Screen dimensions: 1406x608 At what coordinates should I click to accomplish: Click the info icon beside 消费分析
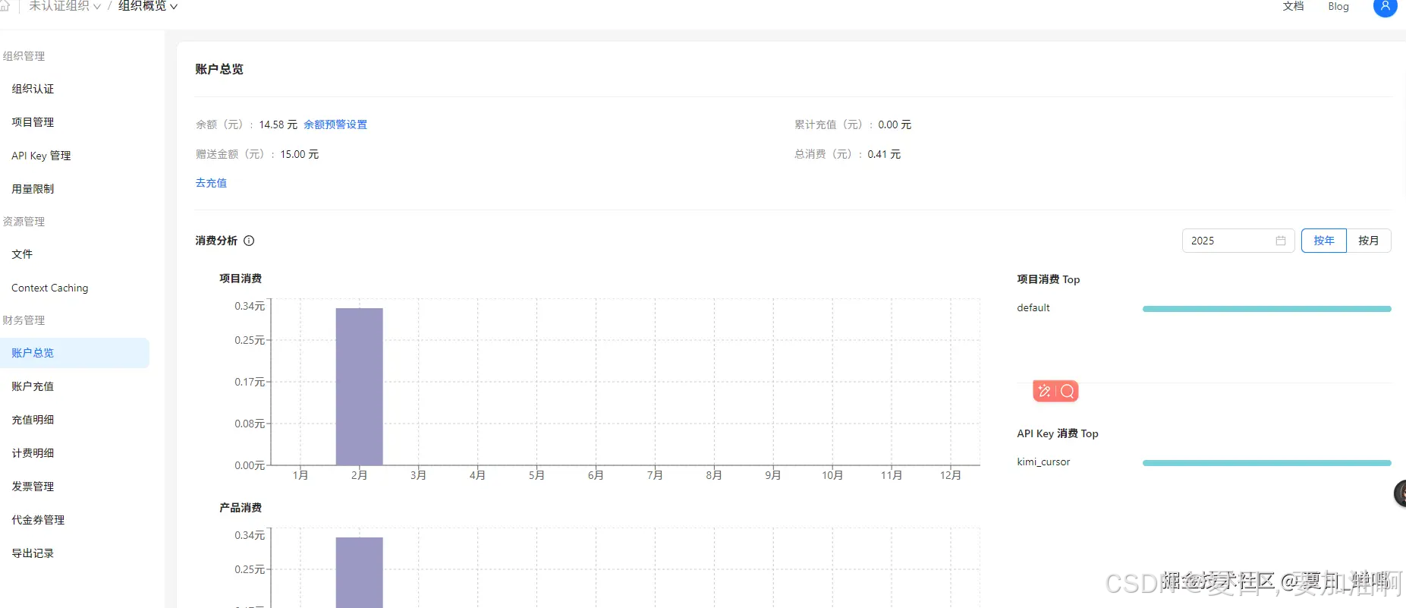point(249,241)
